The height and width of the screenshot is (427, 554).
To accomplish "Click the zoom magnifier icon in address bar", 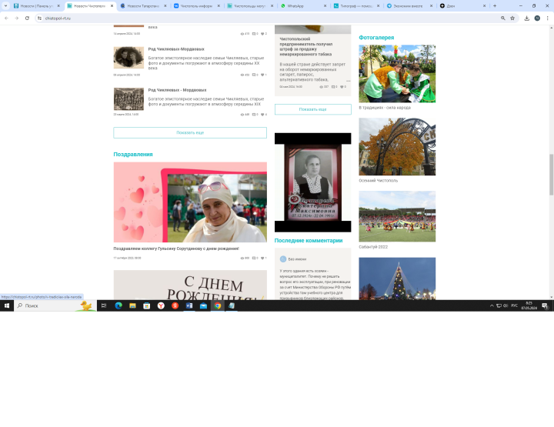I will 502,18.
